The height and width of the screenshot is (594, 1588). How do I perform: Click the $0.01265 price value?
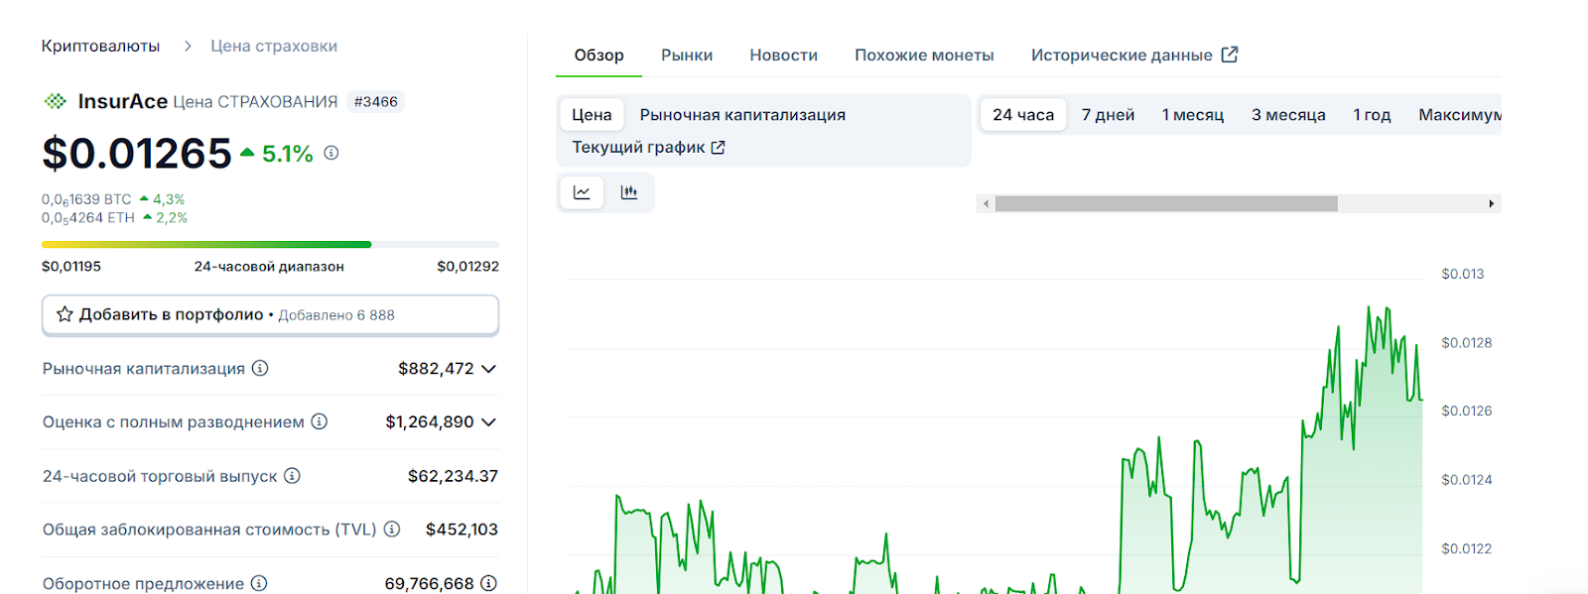[x=137, y=153]
